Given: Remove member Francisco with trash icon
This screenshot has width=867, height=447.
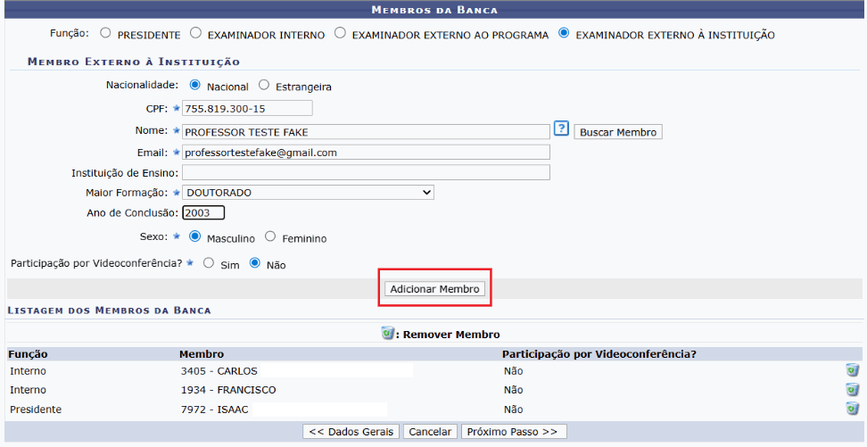Looking at the screenshot, I should tap(852, 390).
